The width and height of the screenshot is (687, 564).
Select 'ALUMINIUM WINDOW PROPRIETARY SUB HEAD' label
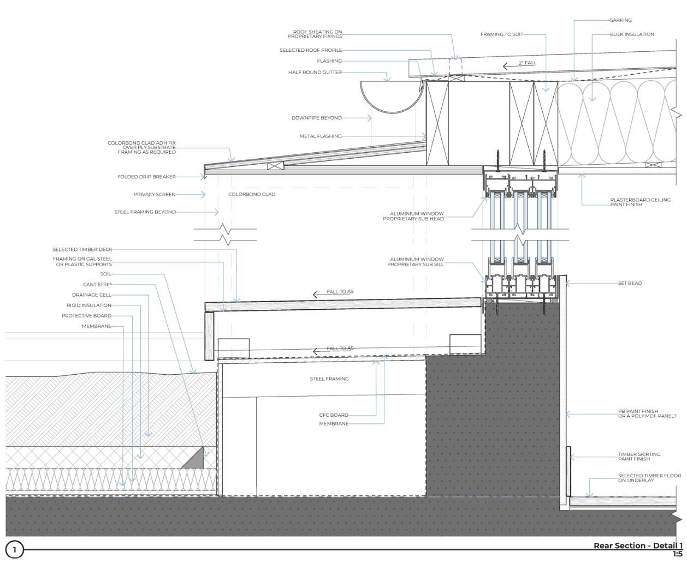(413, 216)
